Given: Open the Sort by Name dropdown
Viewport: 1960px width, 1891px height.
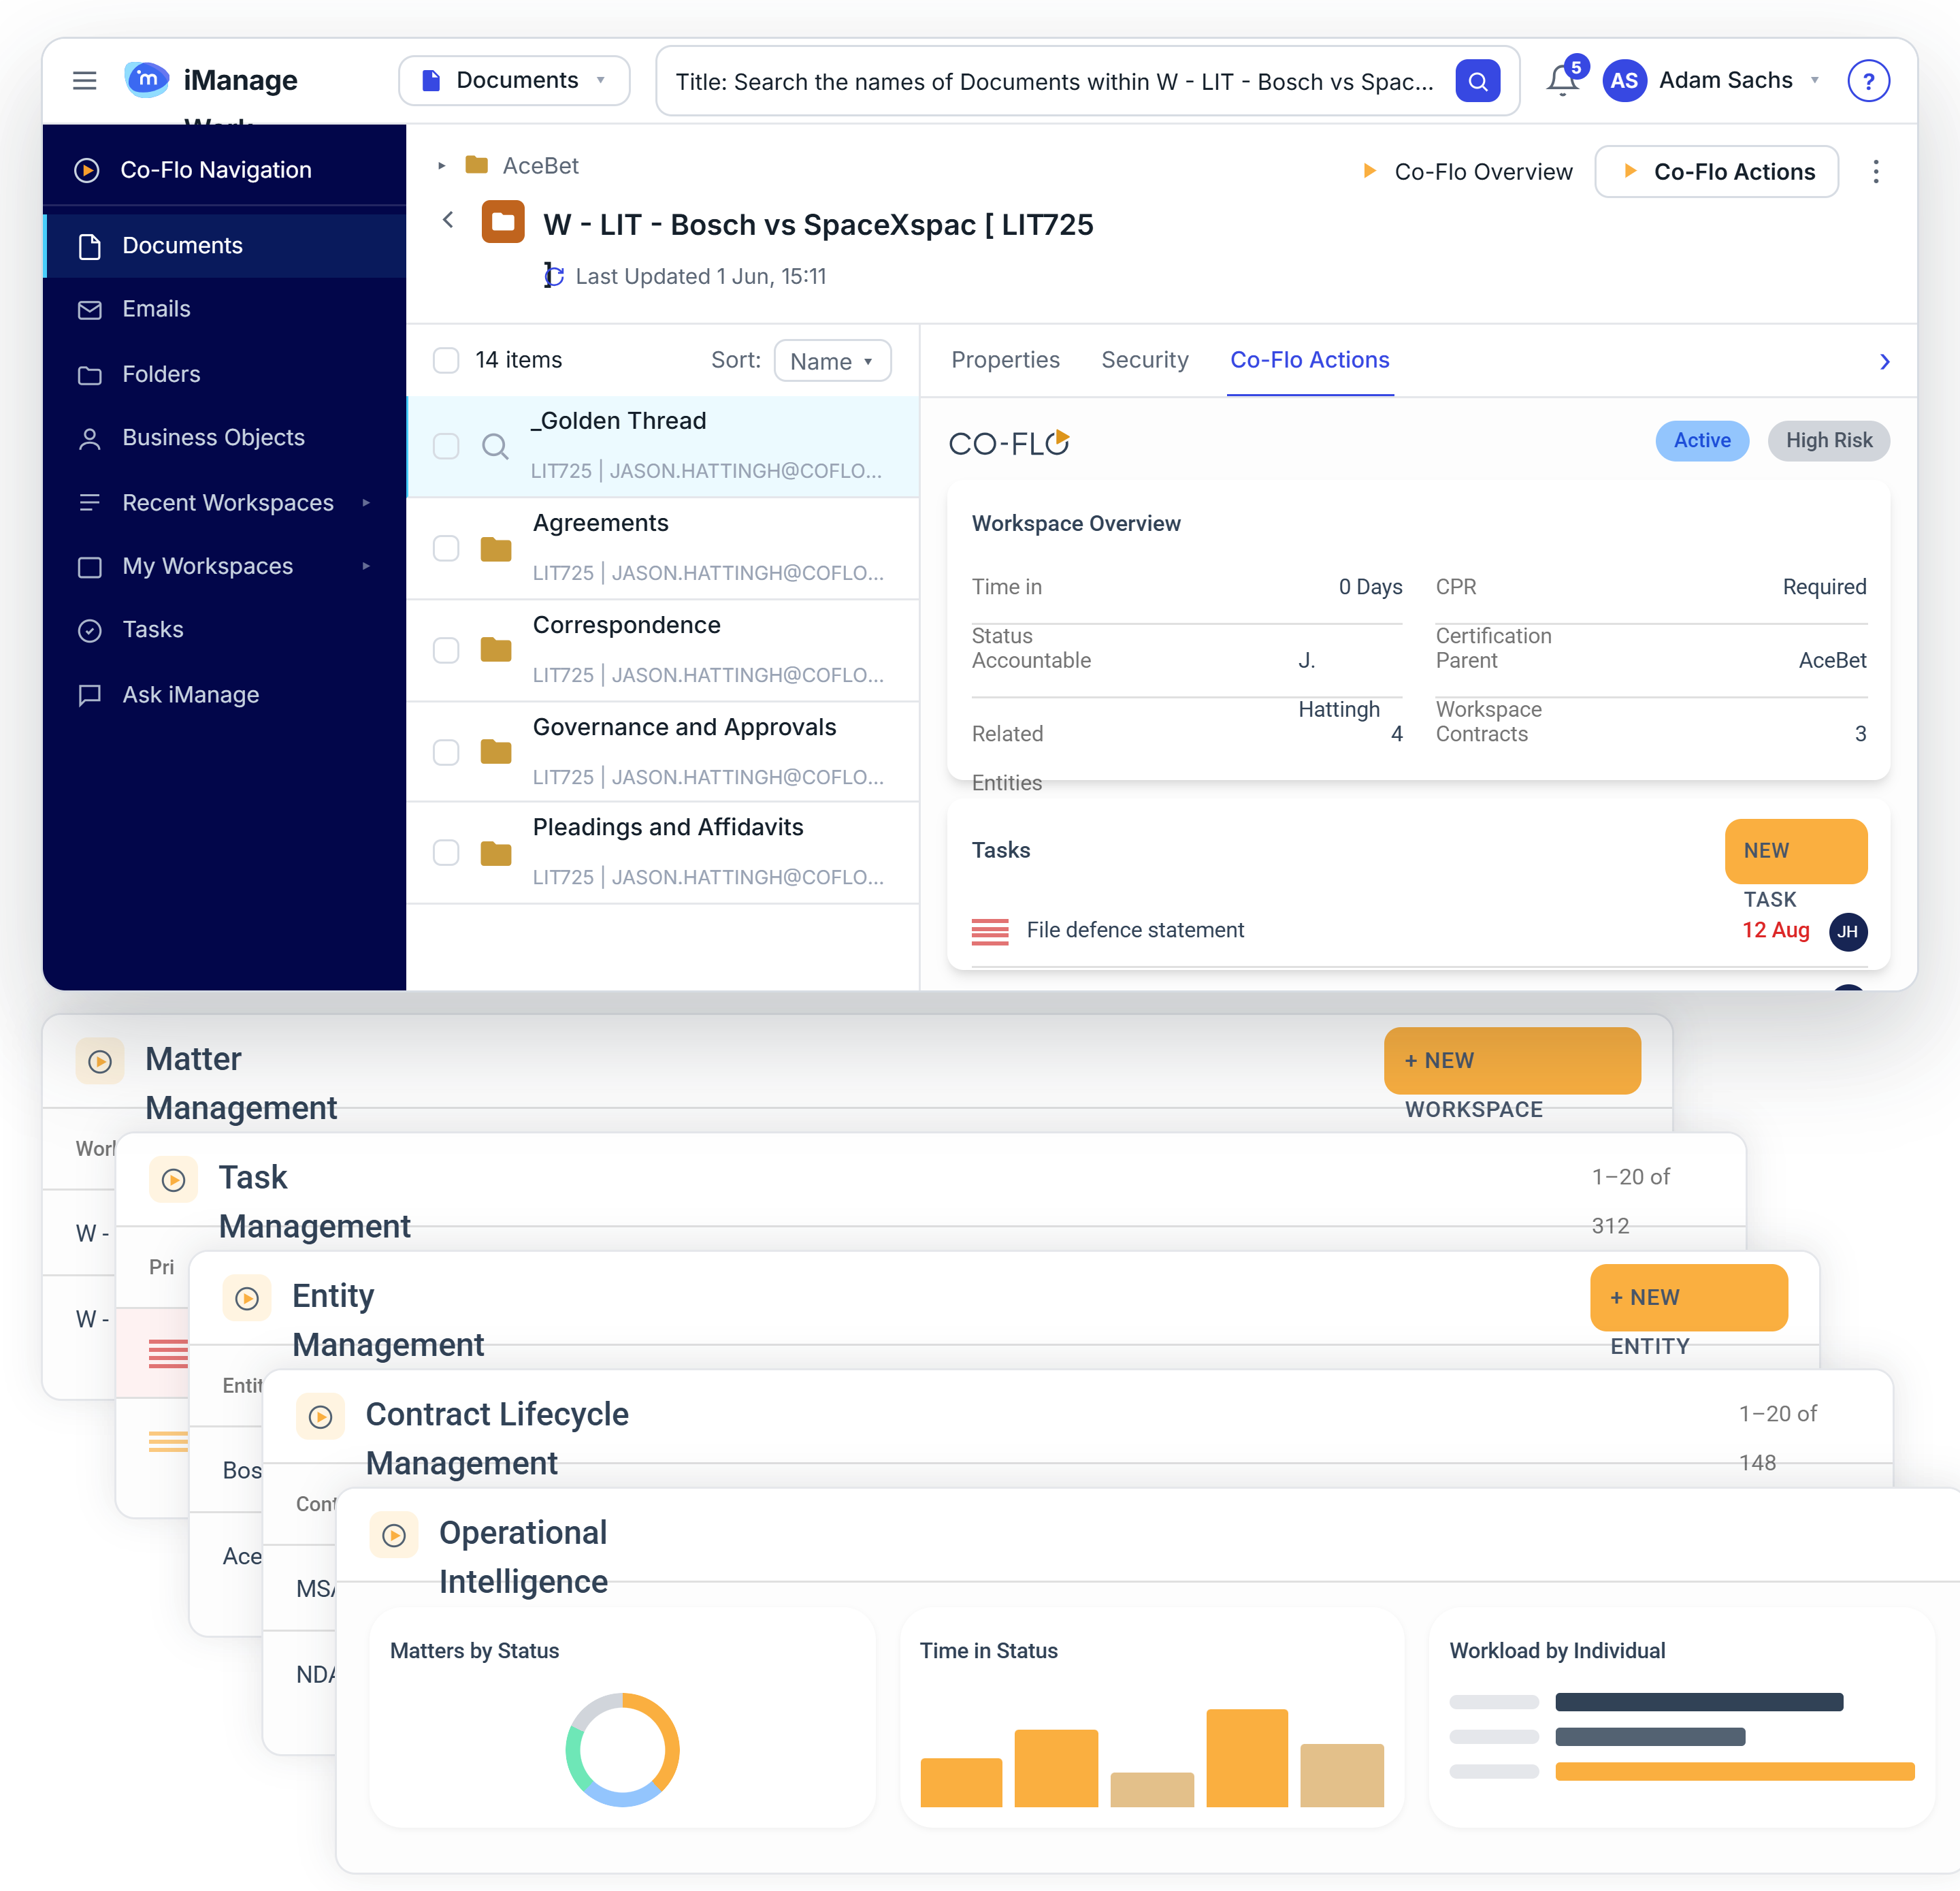Looking at the screenshot, I should [x=832, y=361].
